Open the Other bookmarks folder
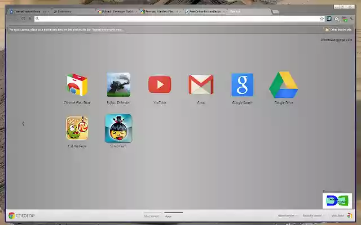Screen dimensions: 361x225 pyautogui.click(x=338, y=30)
